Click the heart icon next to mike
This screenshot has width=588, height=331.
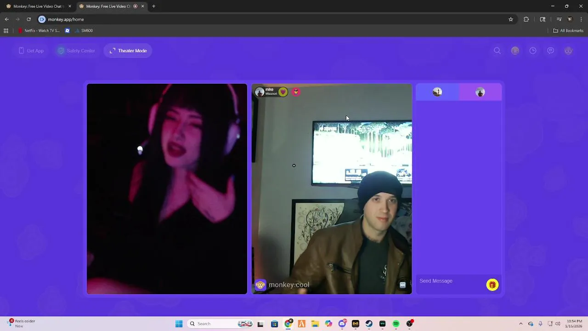[x=283, y=92]
